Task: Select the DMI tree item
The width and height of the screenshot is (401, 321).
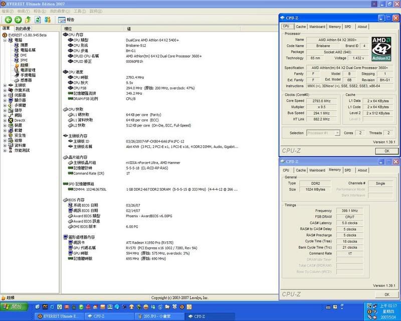Action: [x=23, y=55]
